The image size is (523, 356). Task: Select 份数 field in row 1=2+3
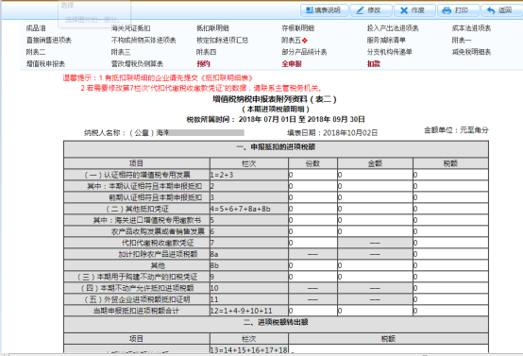tap(312, 175)
